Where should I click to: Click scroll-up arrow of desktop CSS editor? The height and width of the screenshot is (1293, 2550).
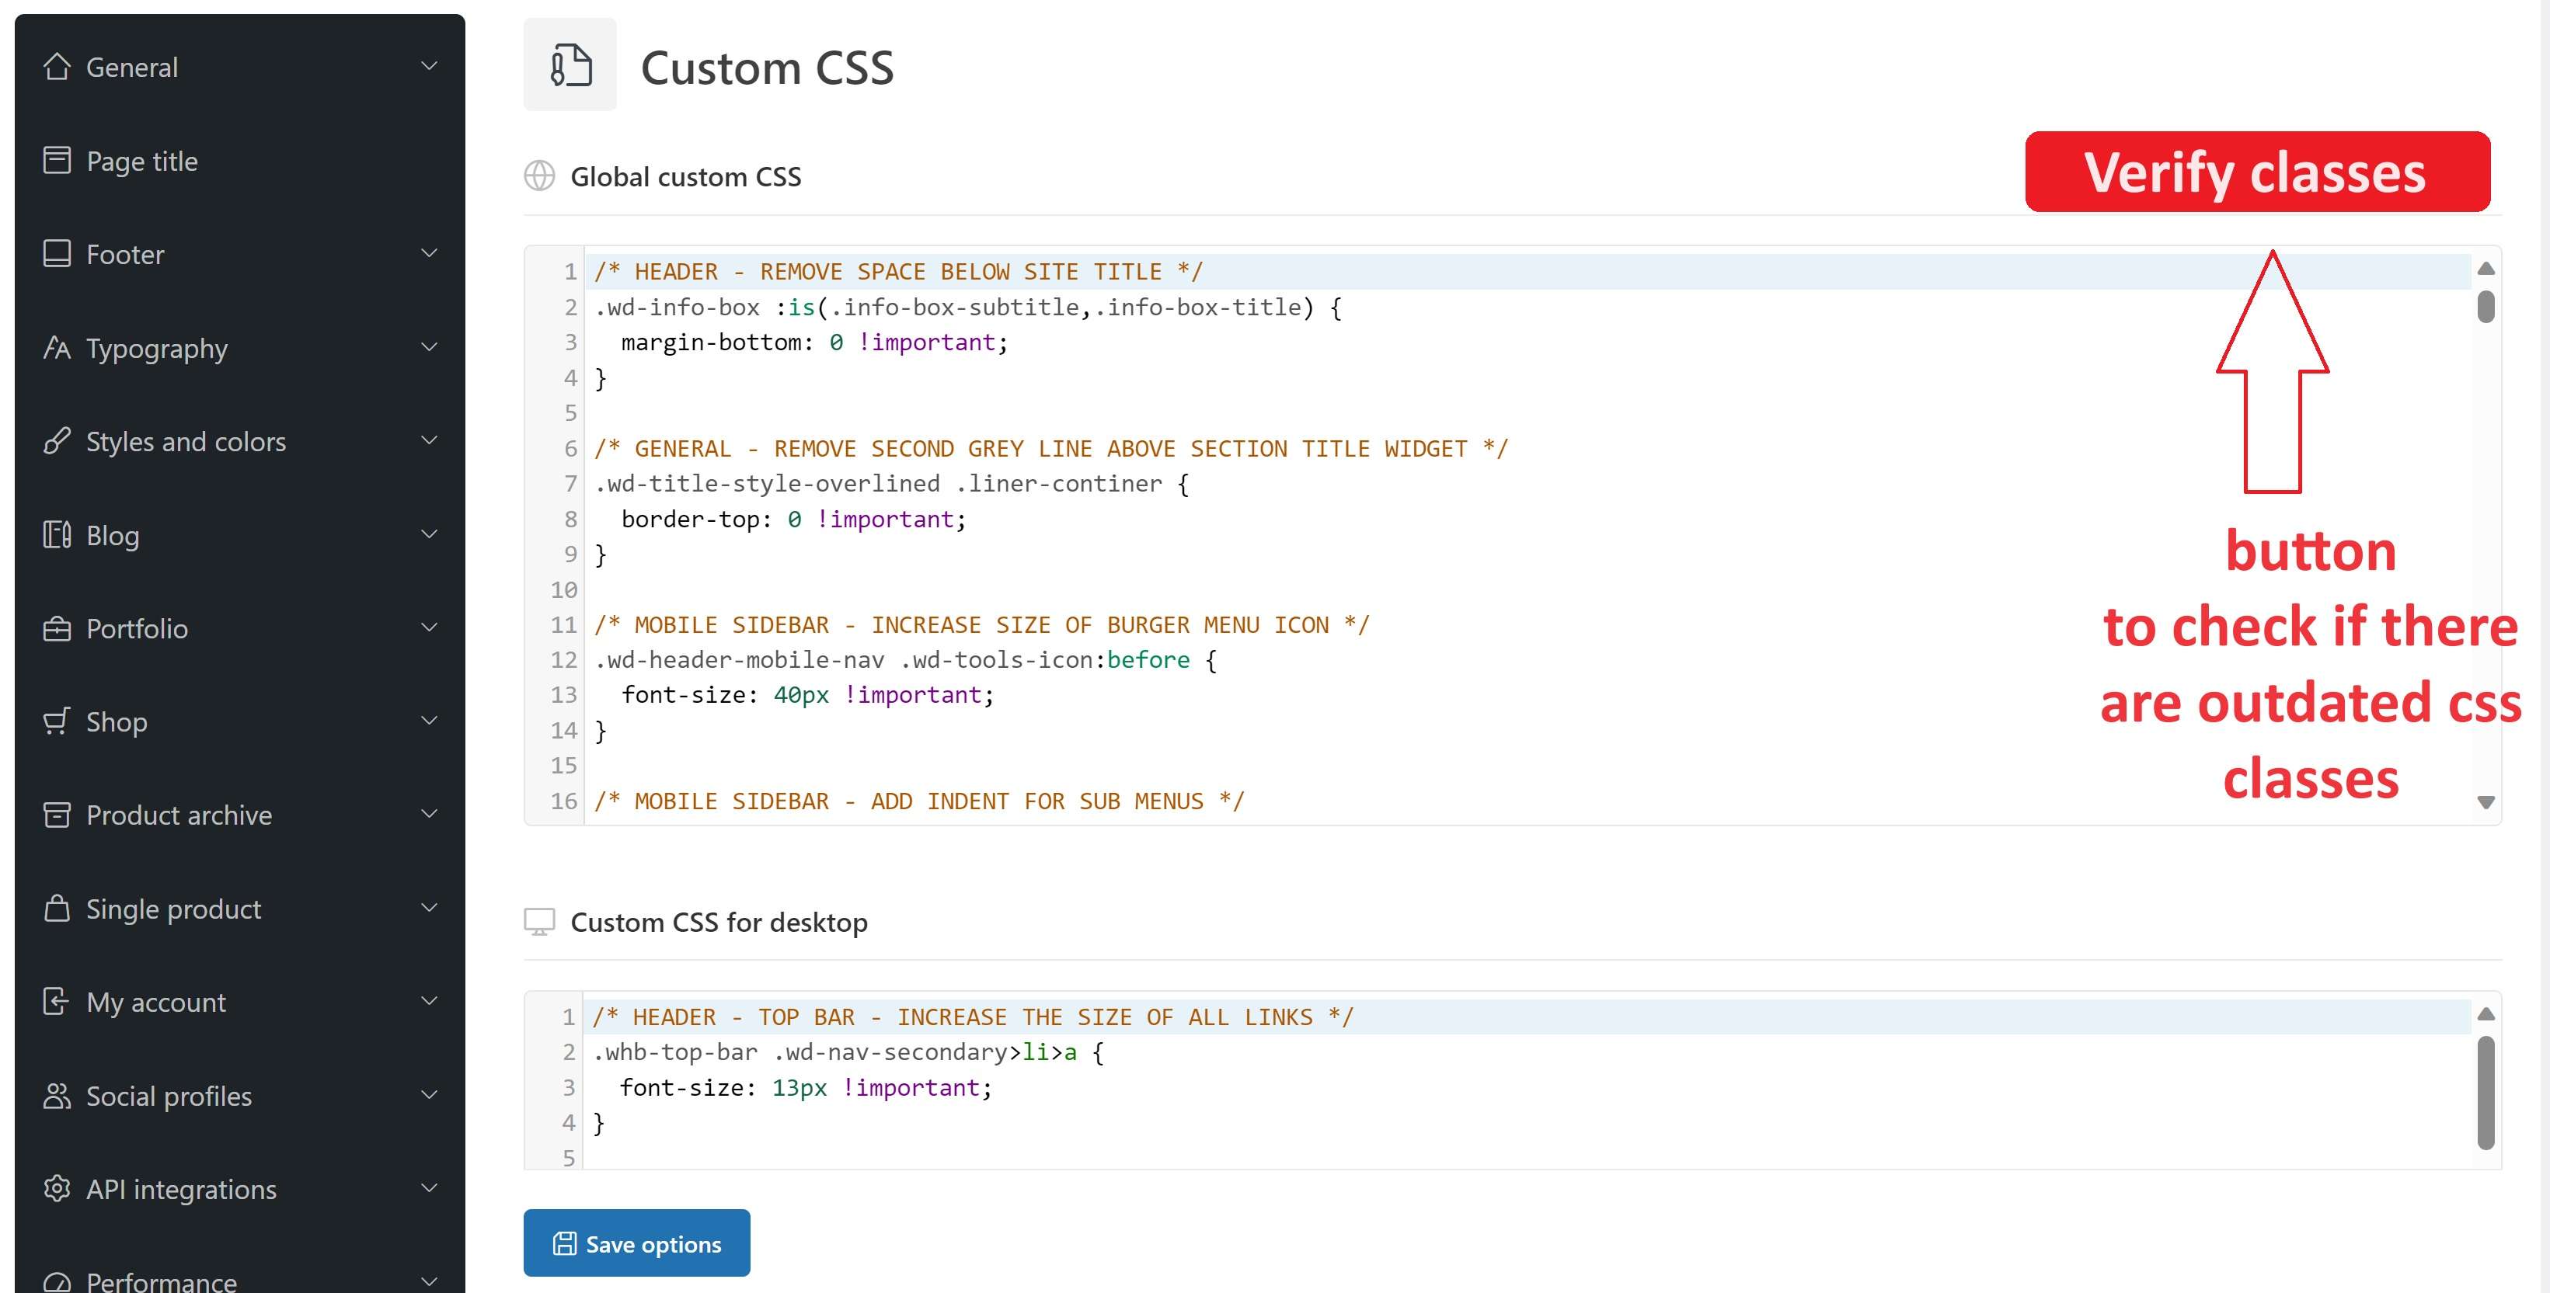coord(2485,1014)
